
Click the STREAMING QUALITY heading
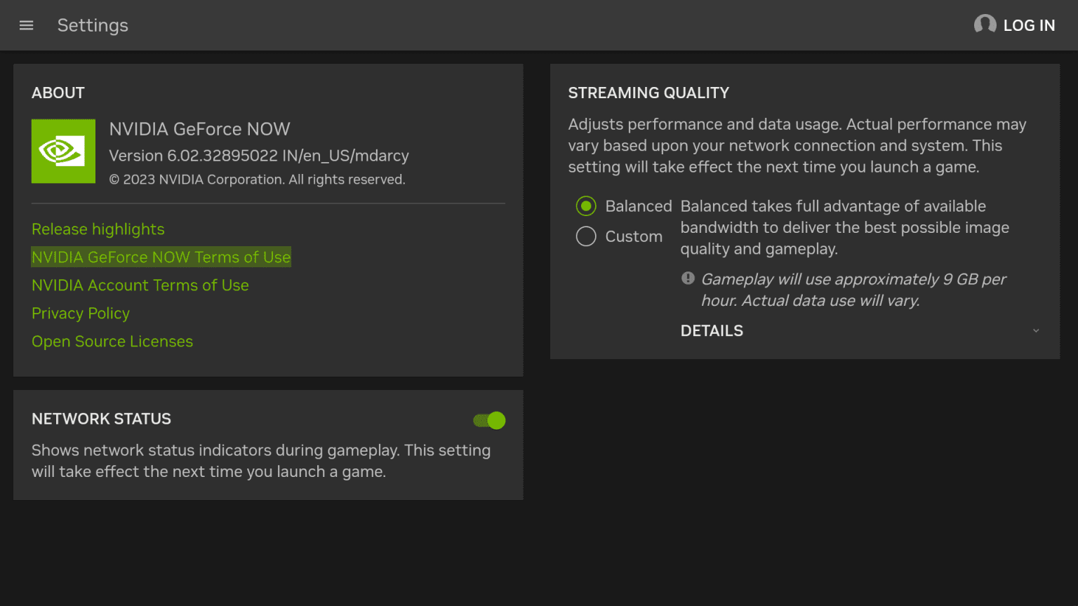[x=648, y=93]
